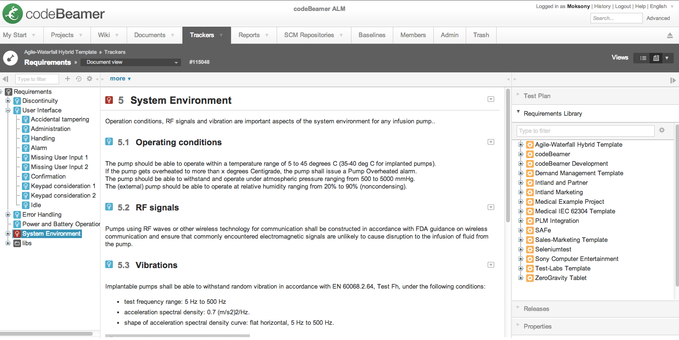The width and height of the screenshot is (679, 340).
Task: Open the Document view dropdown
Action: (x=130, y=62)
